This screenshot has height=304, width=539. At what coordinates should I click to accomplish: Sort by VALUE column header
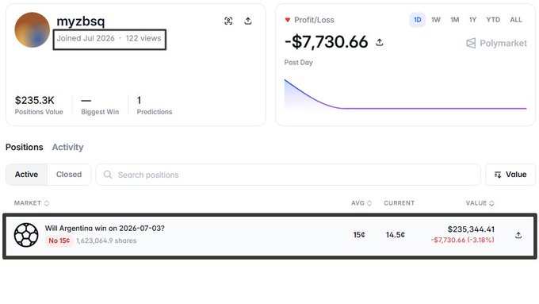[480, 203]
